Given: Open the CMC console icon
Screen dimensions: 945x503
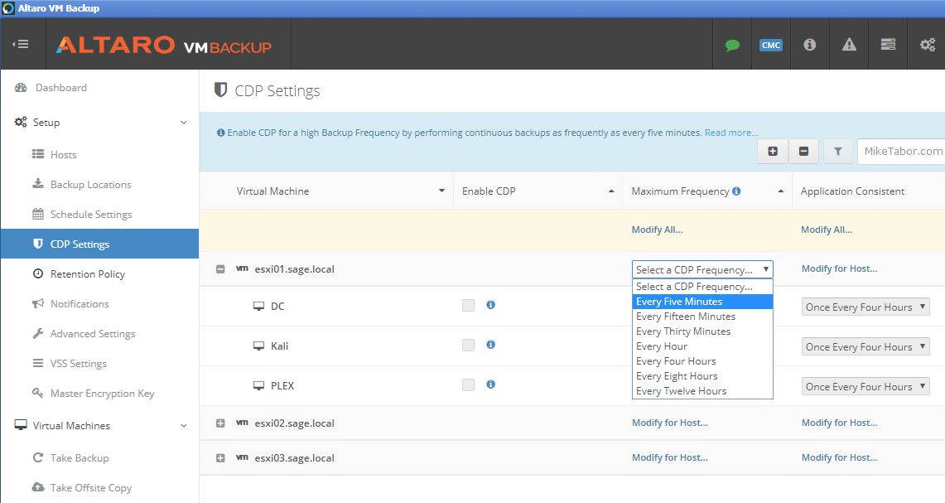Looking at the screenshot, I should (771, 46).
